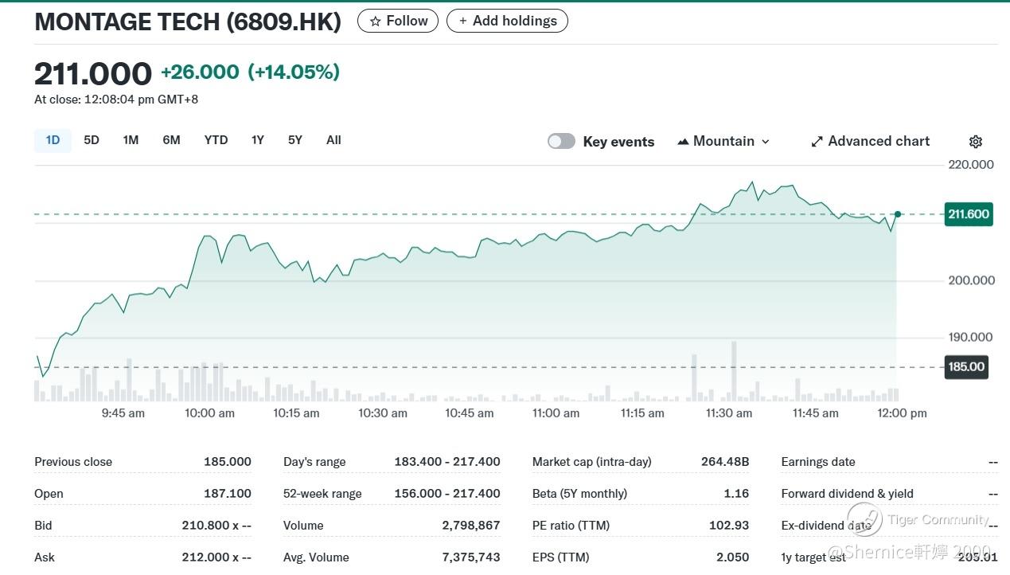Switch to the 5Y chart range
This screenshot has width=1010, height=575.
pos(295,140)
